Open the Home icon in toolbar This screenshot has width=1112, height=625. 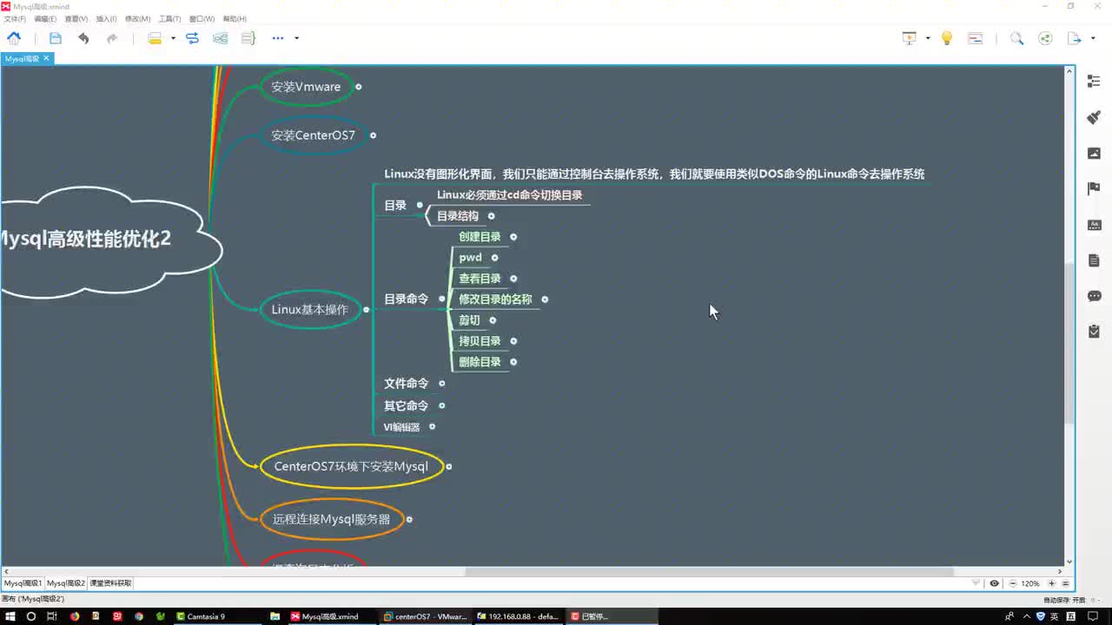point(14,38)
